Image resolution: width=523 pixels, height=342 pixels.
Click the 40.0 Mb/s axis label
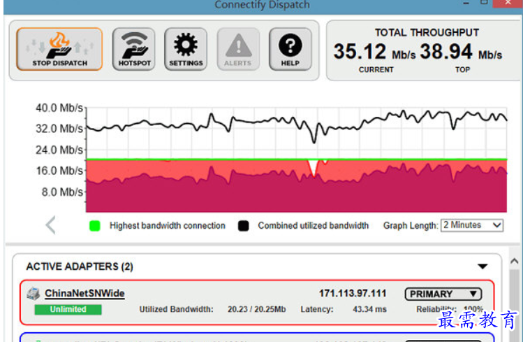pos(59,108)
